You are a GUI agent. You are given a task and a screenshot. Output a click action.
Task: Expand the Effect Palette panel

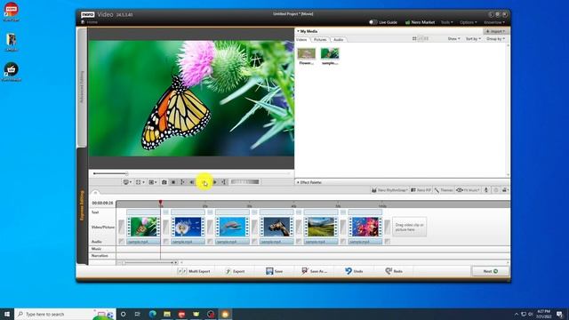tap(309, 182)
